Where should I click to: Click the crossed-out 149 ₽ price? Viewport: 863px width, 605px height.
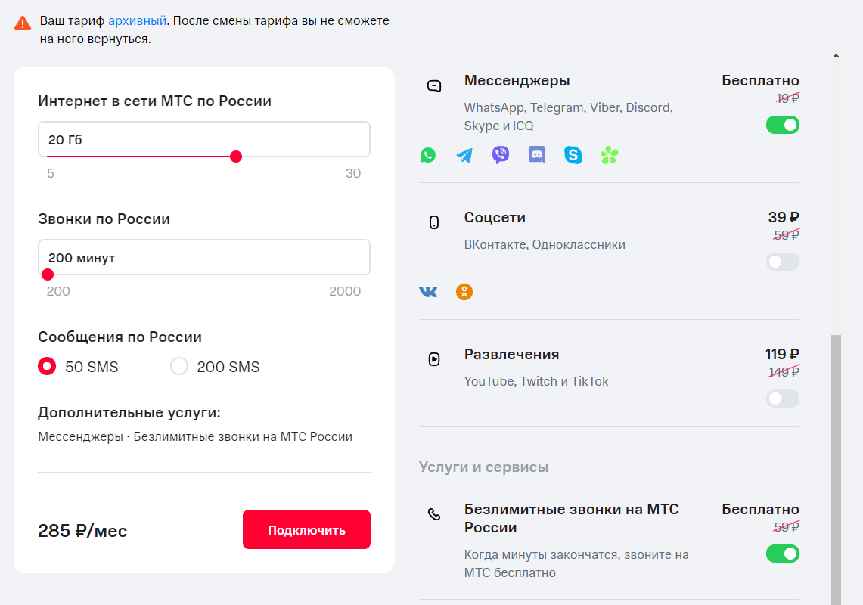tap(784, 372)
